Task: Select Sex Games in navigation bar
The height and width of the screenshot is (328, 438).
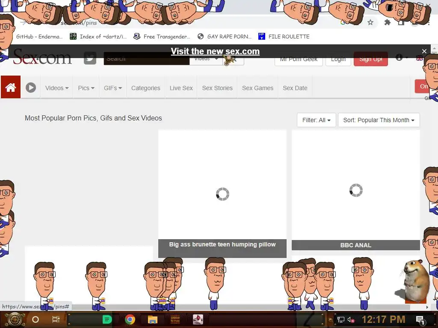Action: click(x=257, y=88)
